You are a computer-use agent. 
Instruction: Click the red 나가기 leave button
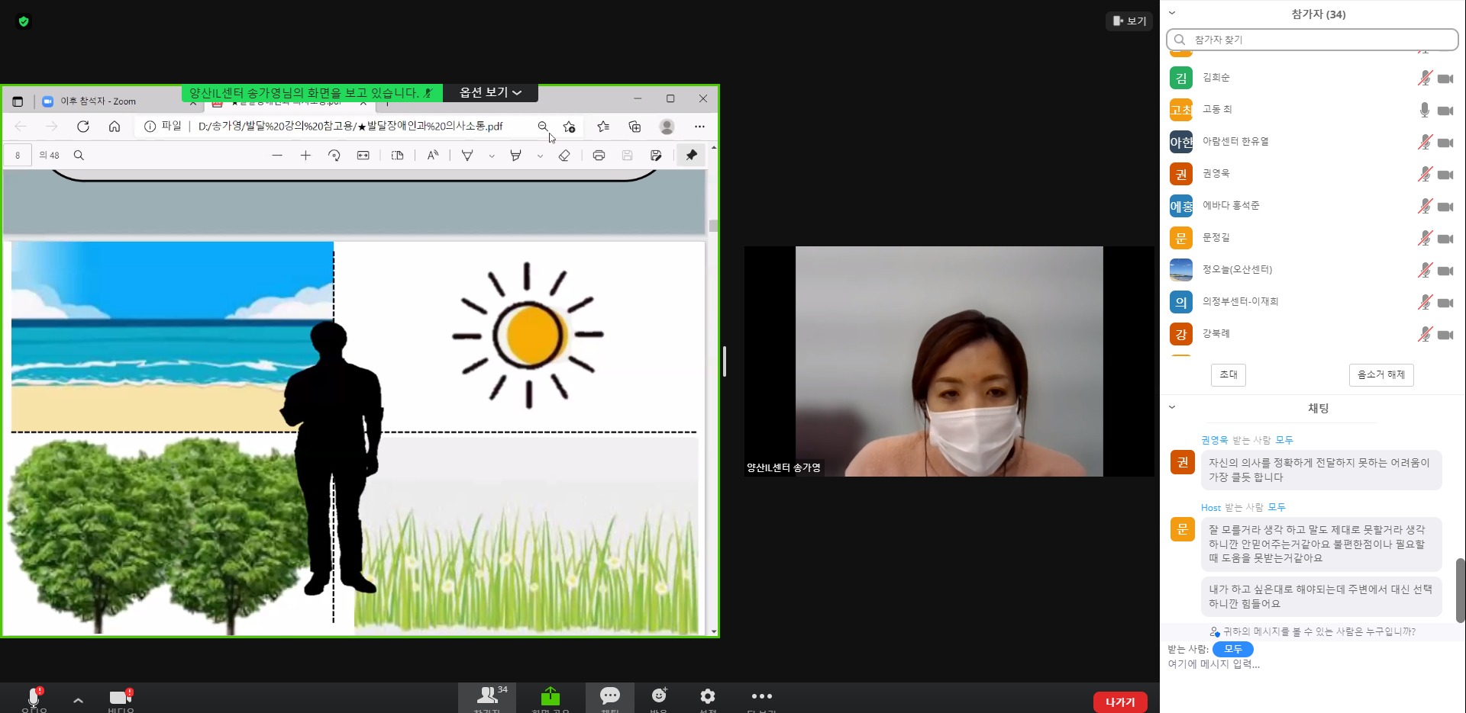tap(1119, 702)
